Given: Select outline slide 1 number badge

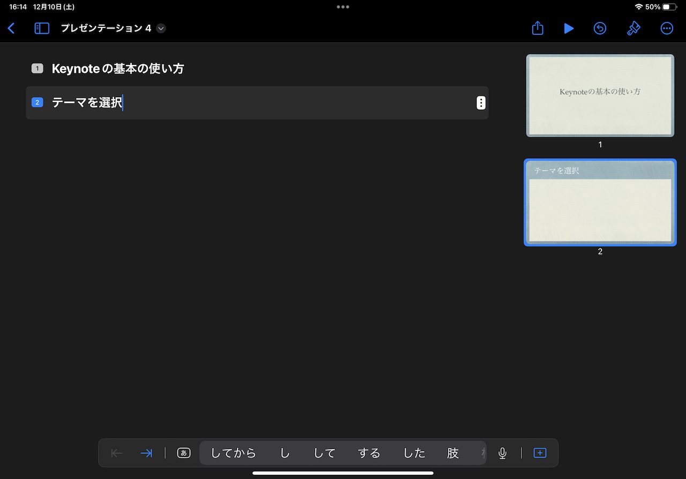Looking at the screenshot, I should 37,69.
